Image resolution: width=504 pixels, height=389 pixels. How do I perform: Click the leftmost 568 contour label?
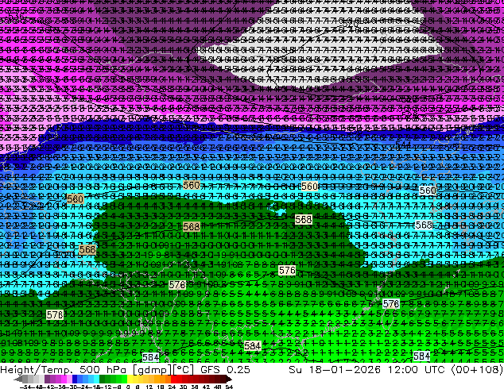(87, 249)
